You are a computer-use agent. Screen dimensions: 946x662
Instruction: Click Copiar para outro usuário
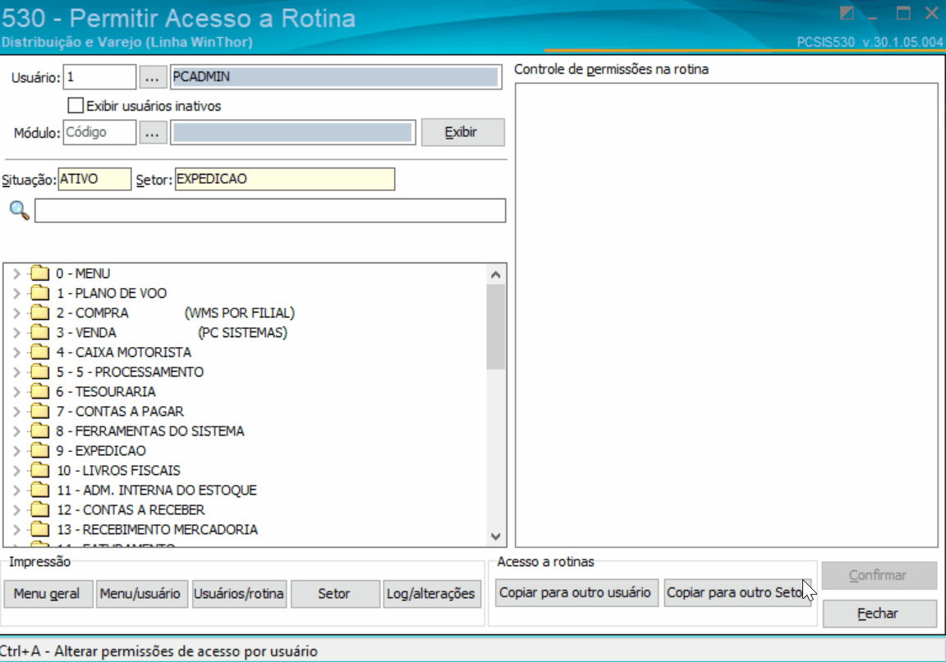(x=576, y=592)
